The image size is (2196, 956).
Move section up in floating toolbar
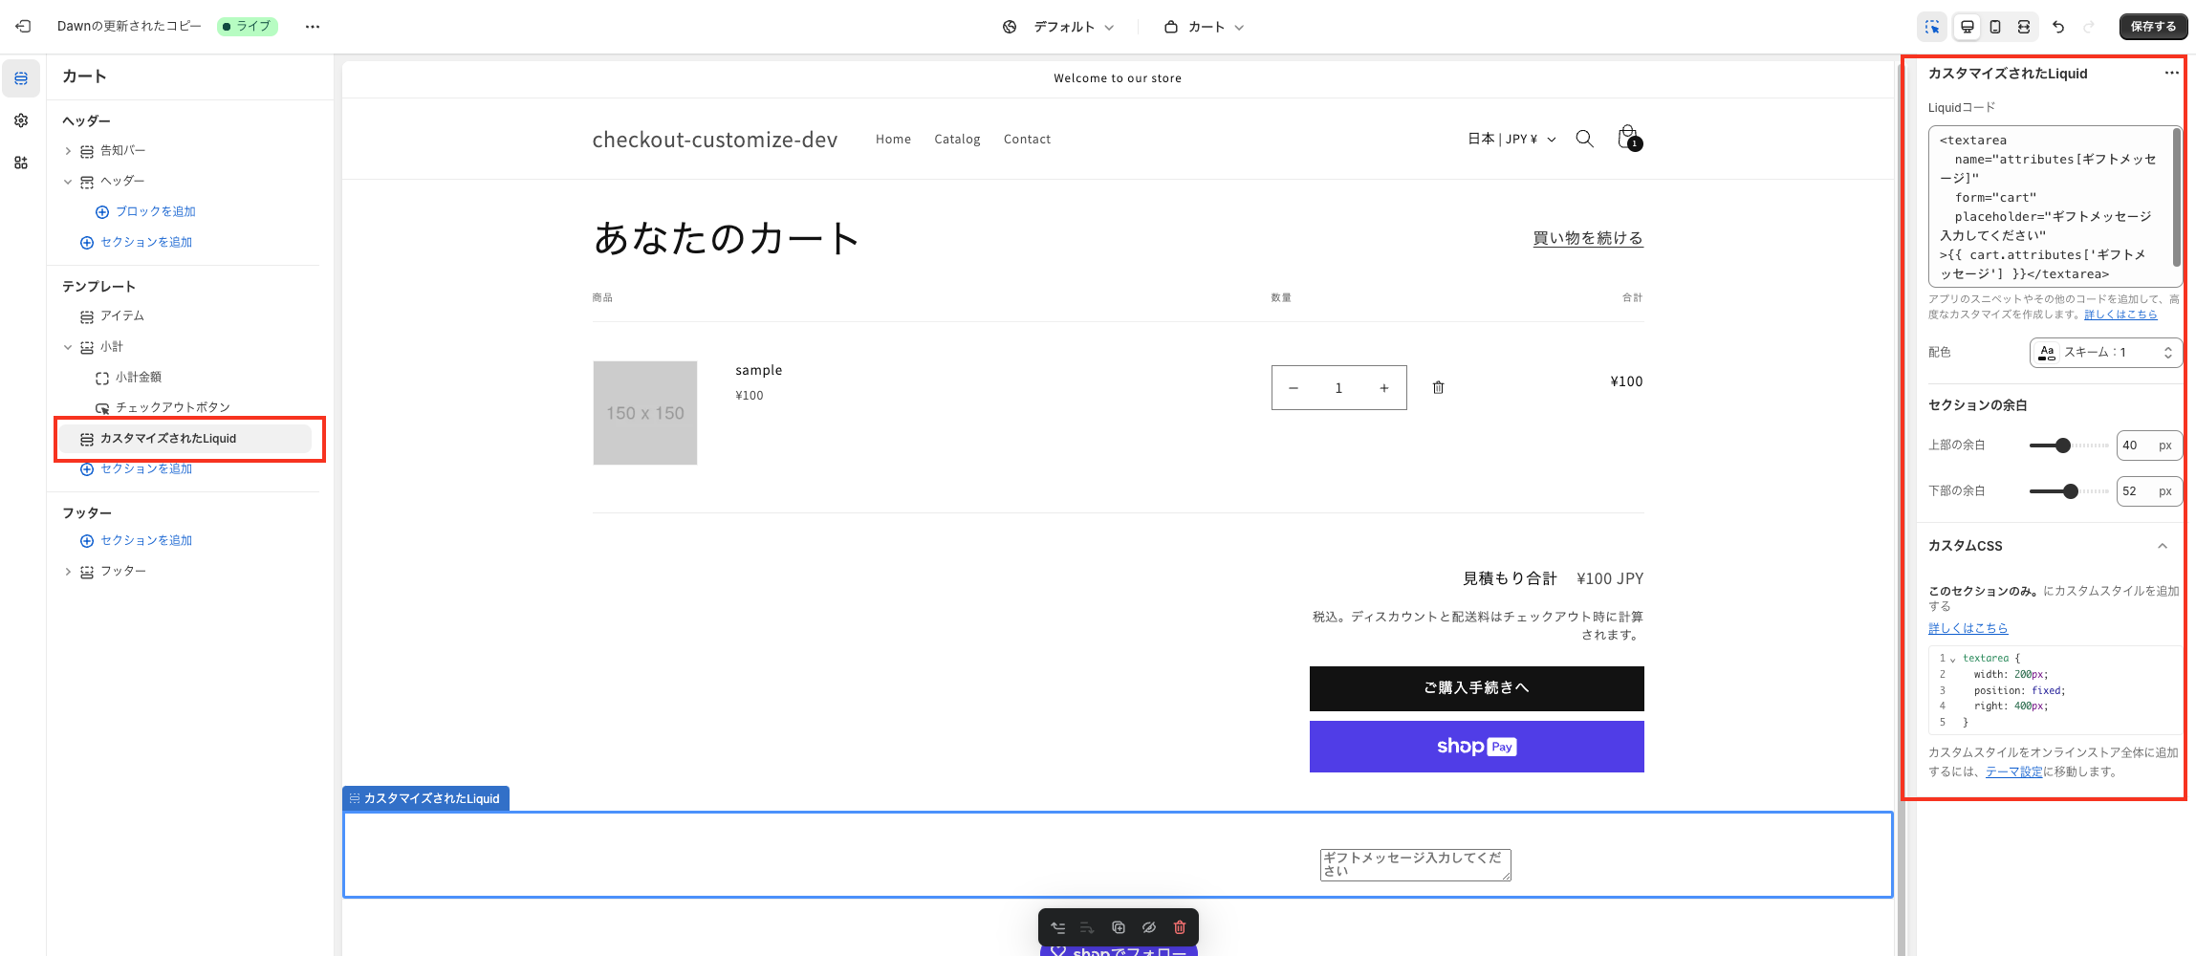[1057, 927]
